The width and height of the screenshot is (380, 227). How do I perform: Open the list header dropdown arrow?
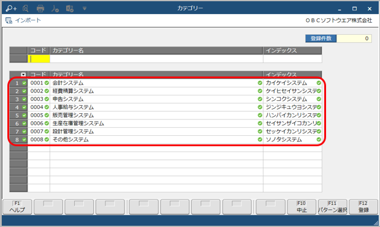pyautogui.click(x=23, y=75)
